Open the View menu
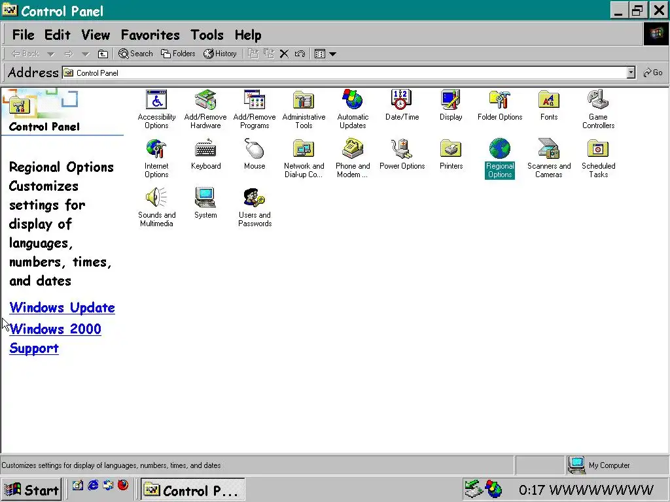The width and height of the screenshot is (670, 502). 96,35
